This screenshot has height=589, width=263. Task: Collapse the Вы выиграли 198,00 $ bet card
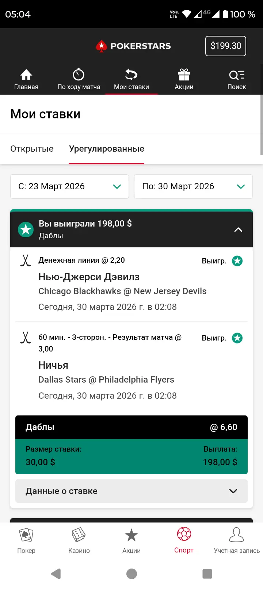coord(238,230)
